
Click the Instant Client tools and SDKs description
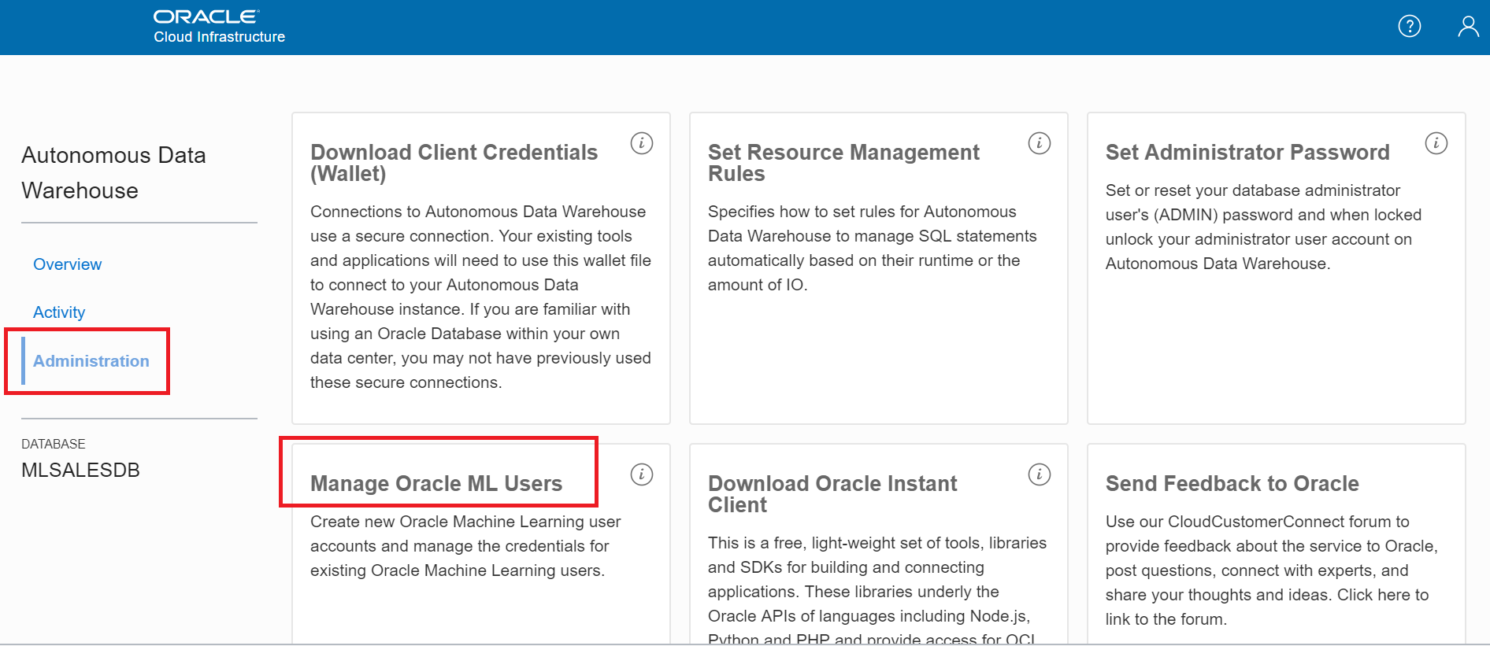(877, 590)
